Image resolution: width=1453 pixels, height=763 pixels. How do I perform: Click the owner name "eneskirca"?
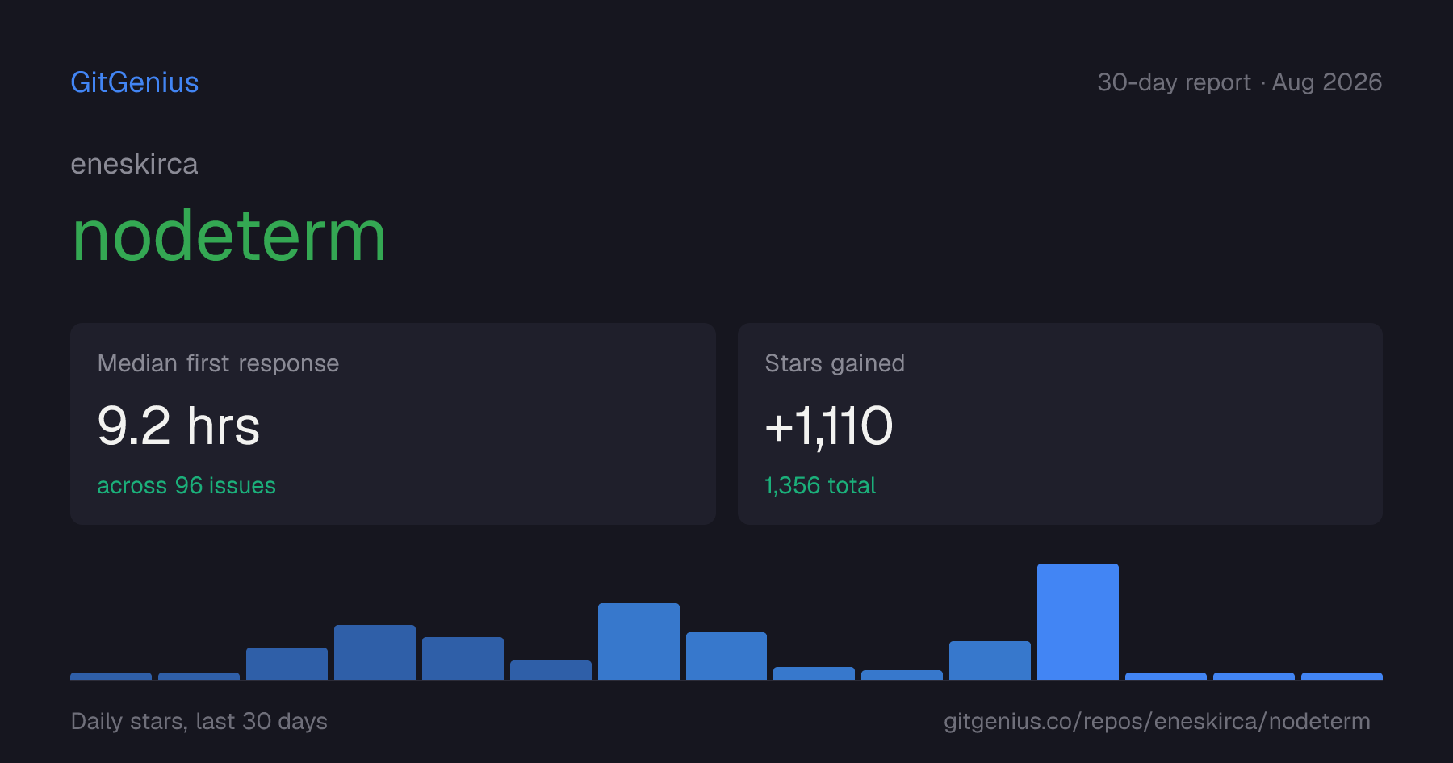[134, 164]
